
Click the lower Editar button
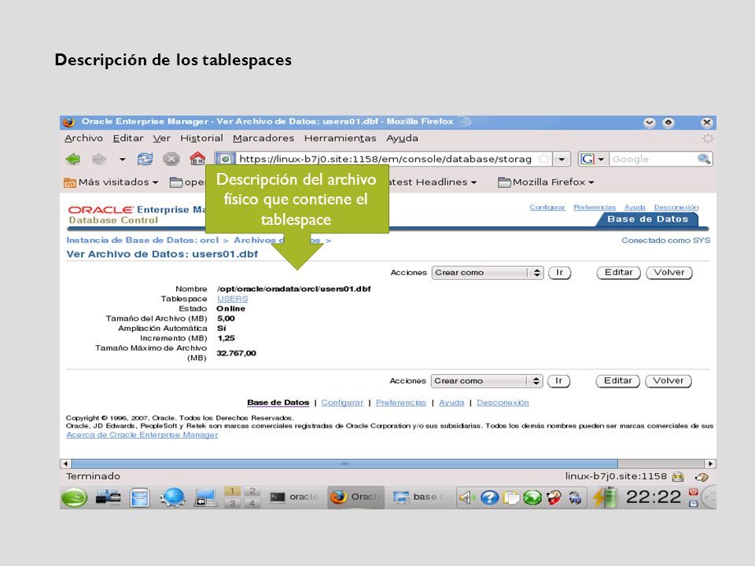pyautogui.click(x=618, y=380)
